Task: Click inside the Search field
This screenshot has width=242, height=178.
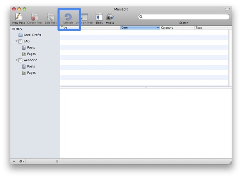Action: click(x=186, y=17)
